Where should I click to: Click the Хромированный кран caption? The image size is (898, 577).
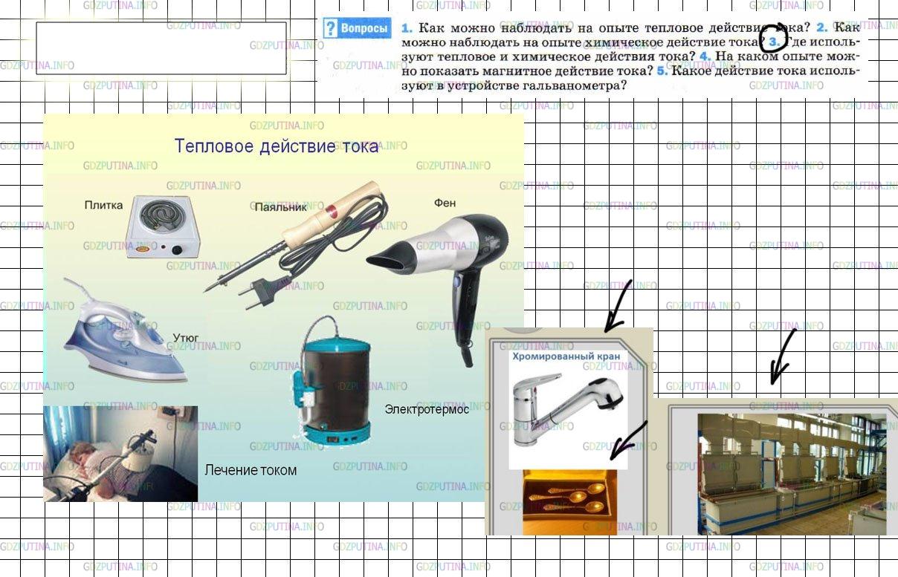tap(566, 357)
